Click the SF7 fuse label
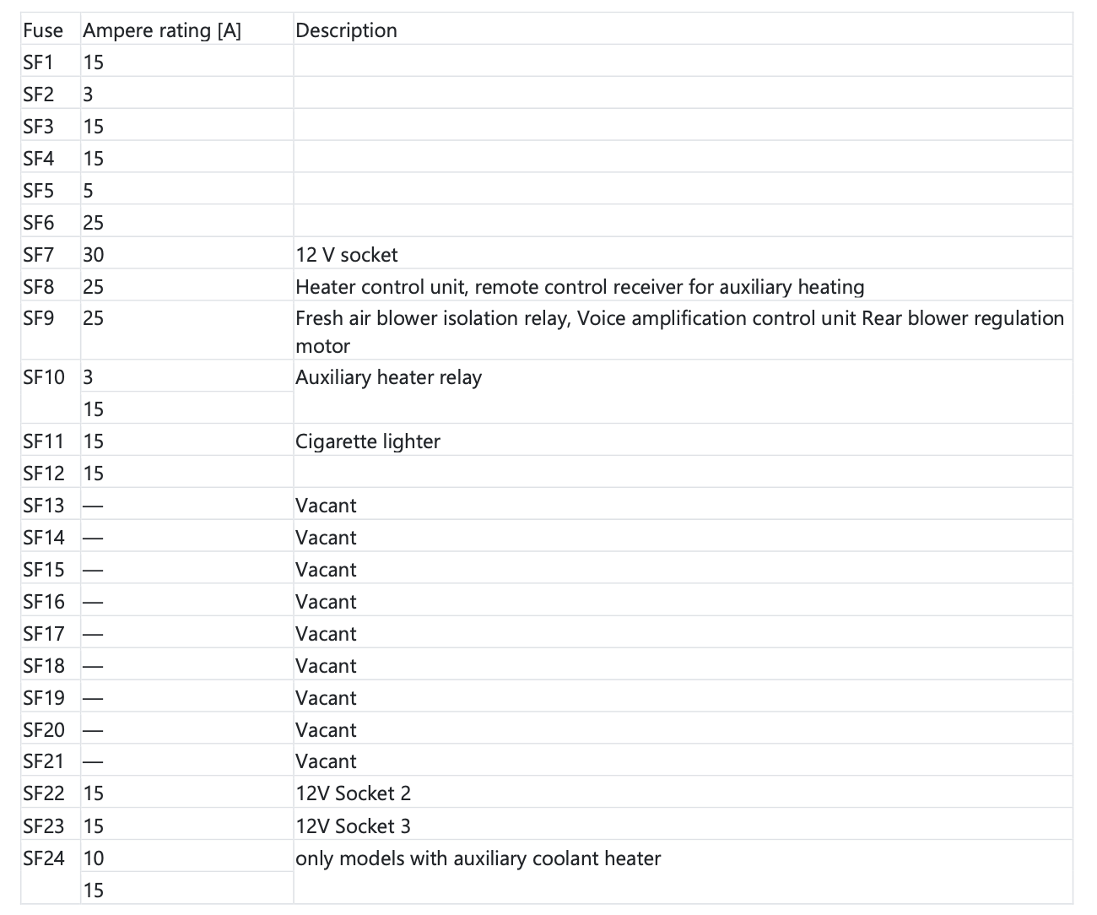The height and width of the screenshot is (915, 1097). pyautogui.click(x=39, y=255)
